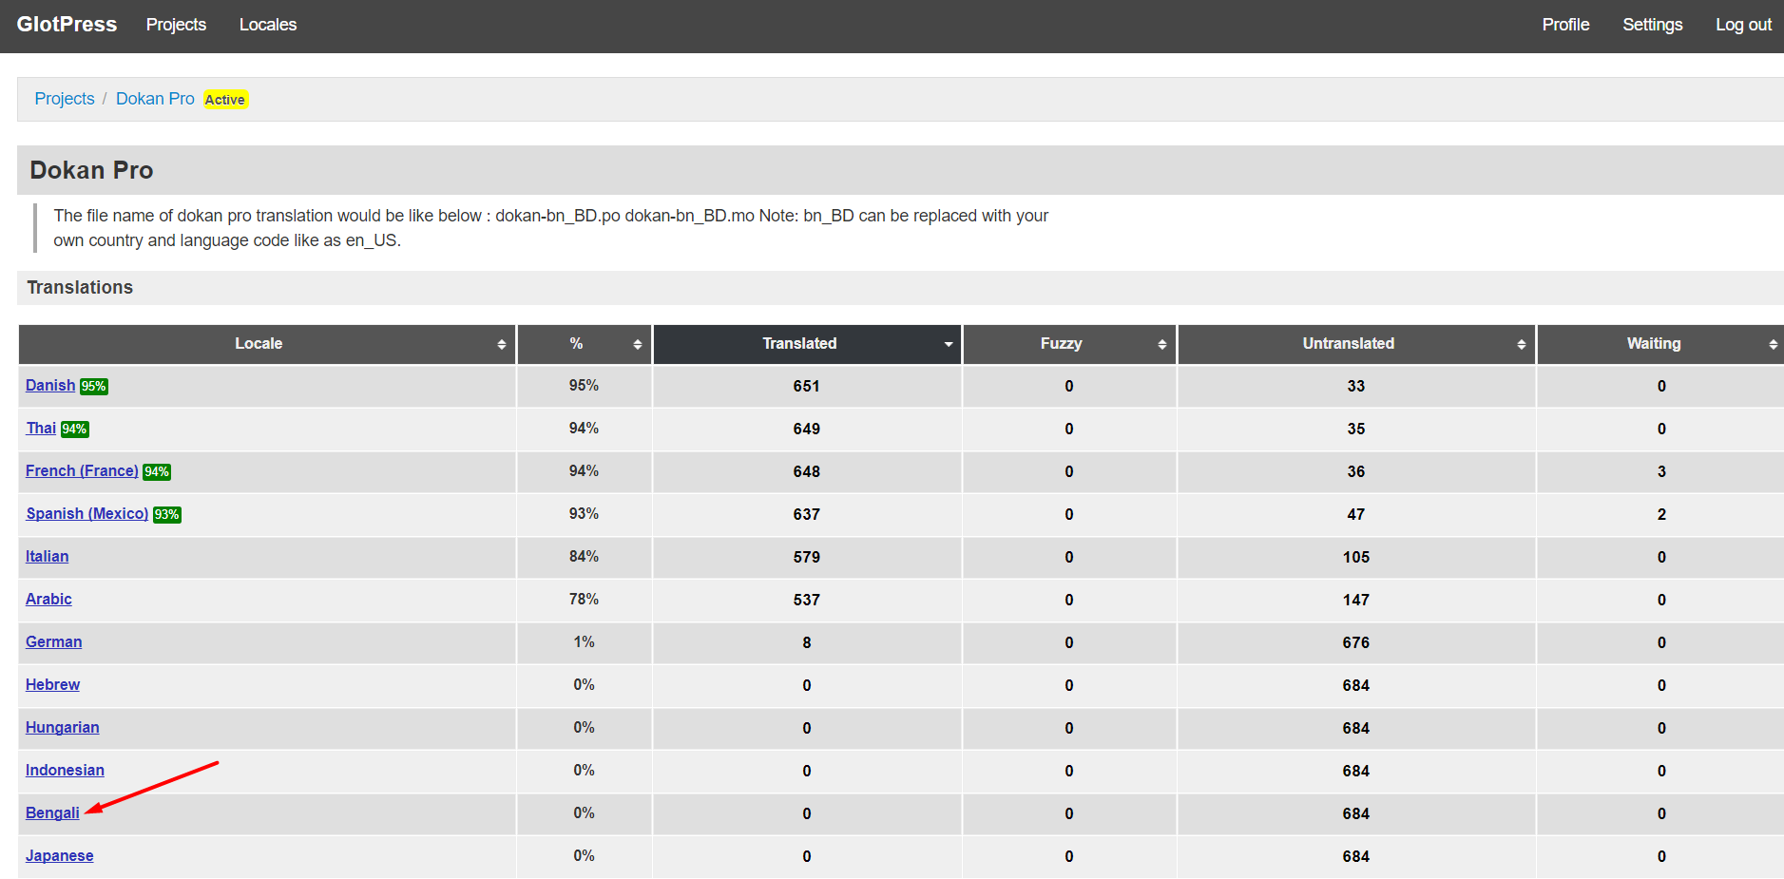Toggle Translated column sort arrow
The image size is (1784, 879).
click(x=948, y=345)
